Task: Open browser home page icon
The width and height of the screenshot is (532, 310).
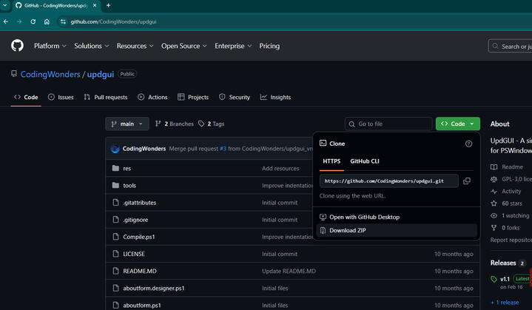Action: [47, 21]
